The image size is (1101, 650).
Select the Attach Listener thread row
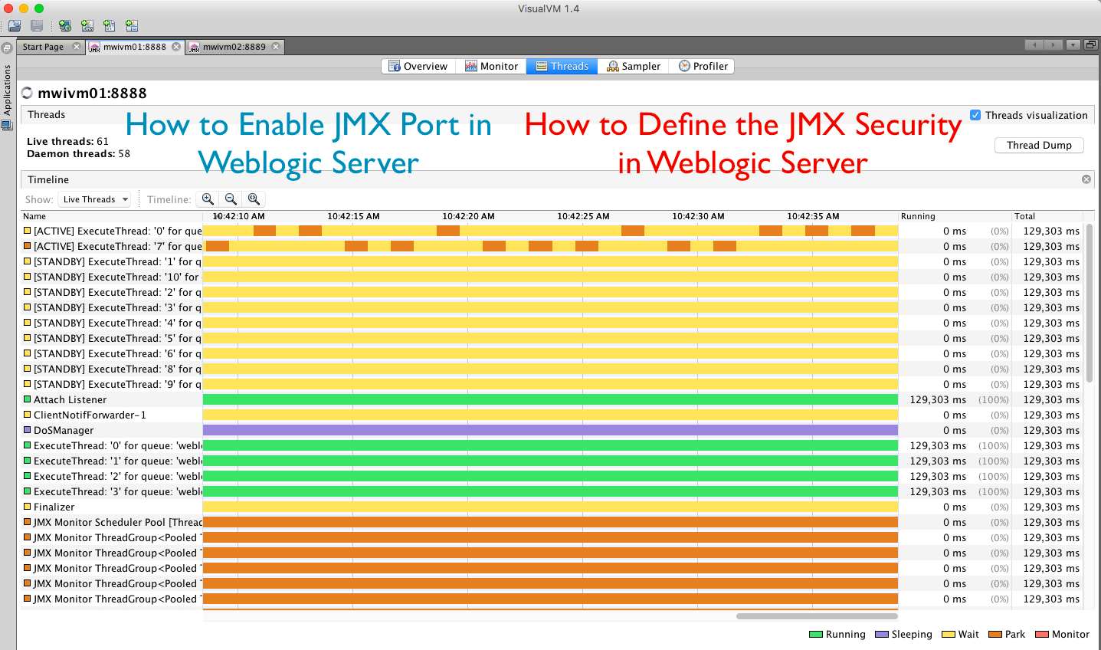click(552, 399)
